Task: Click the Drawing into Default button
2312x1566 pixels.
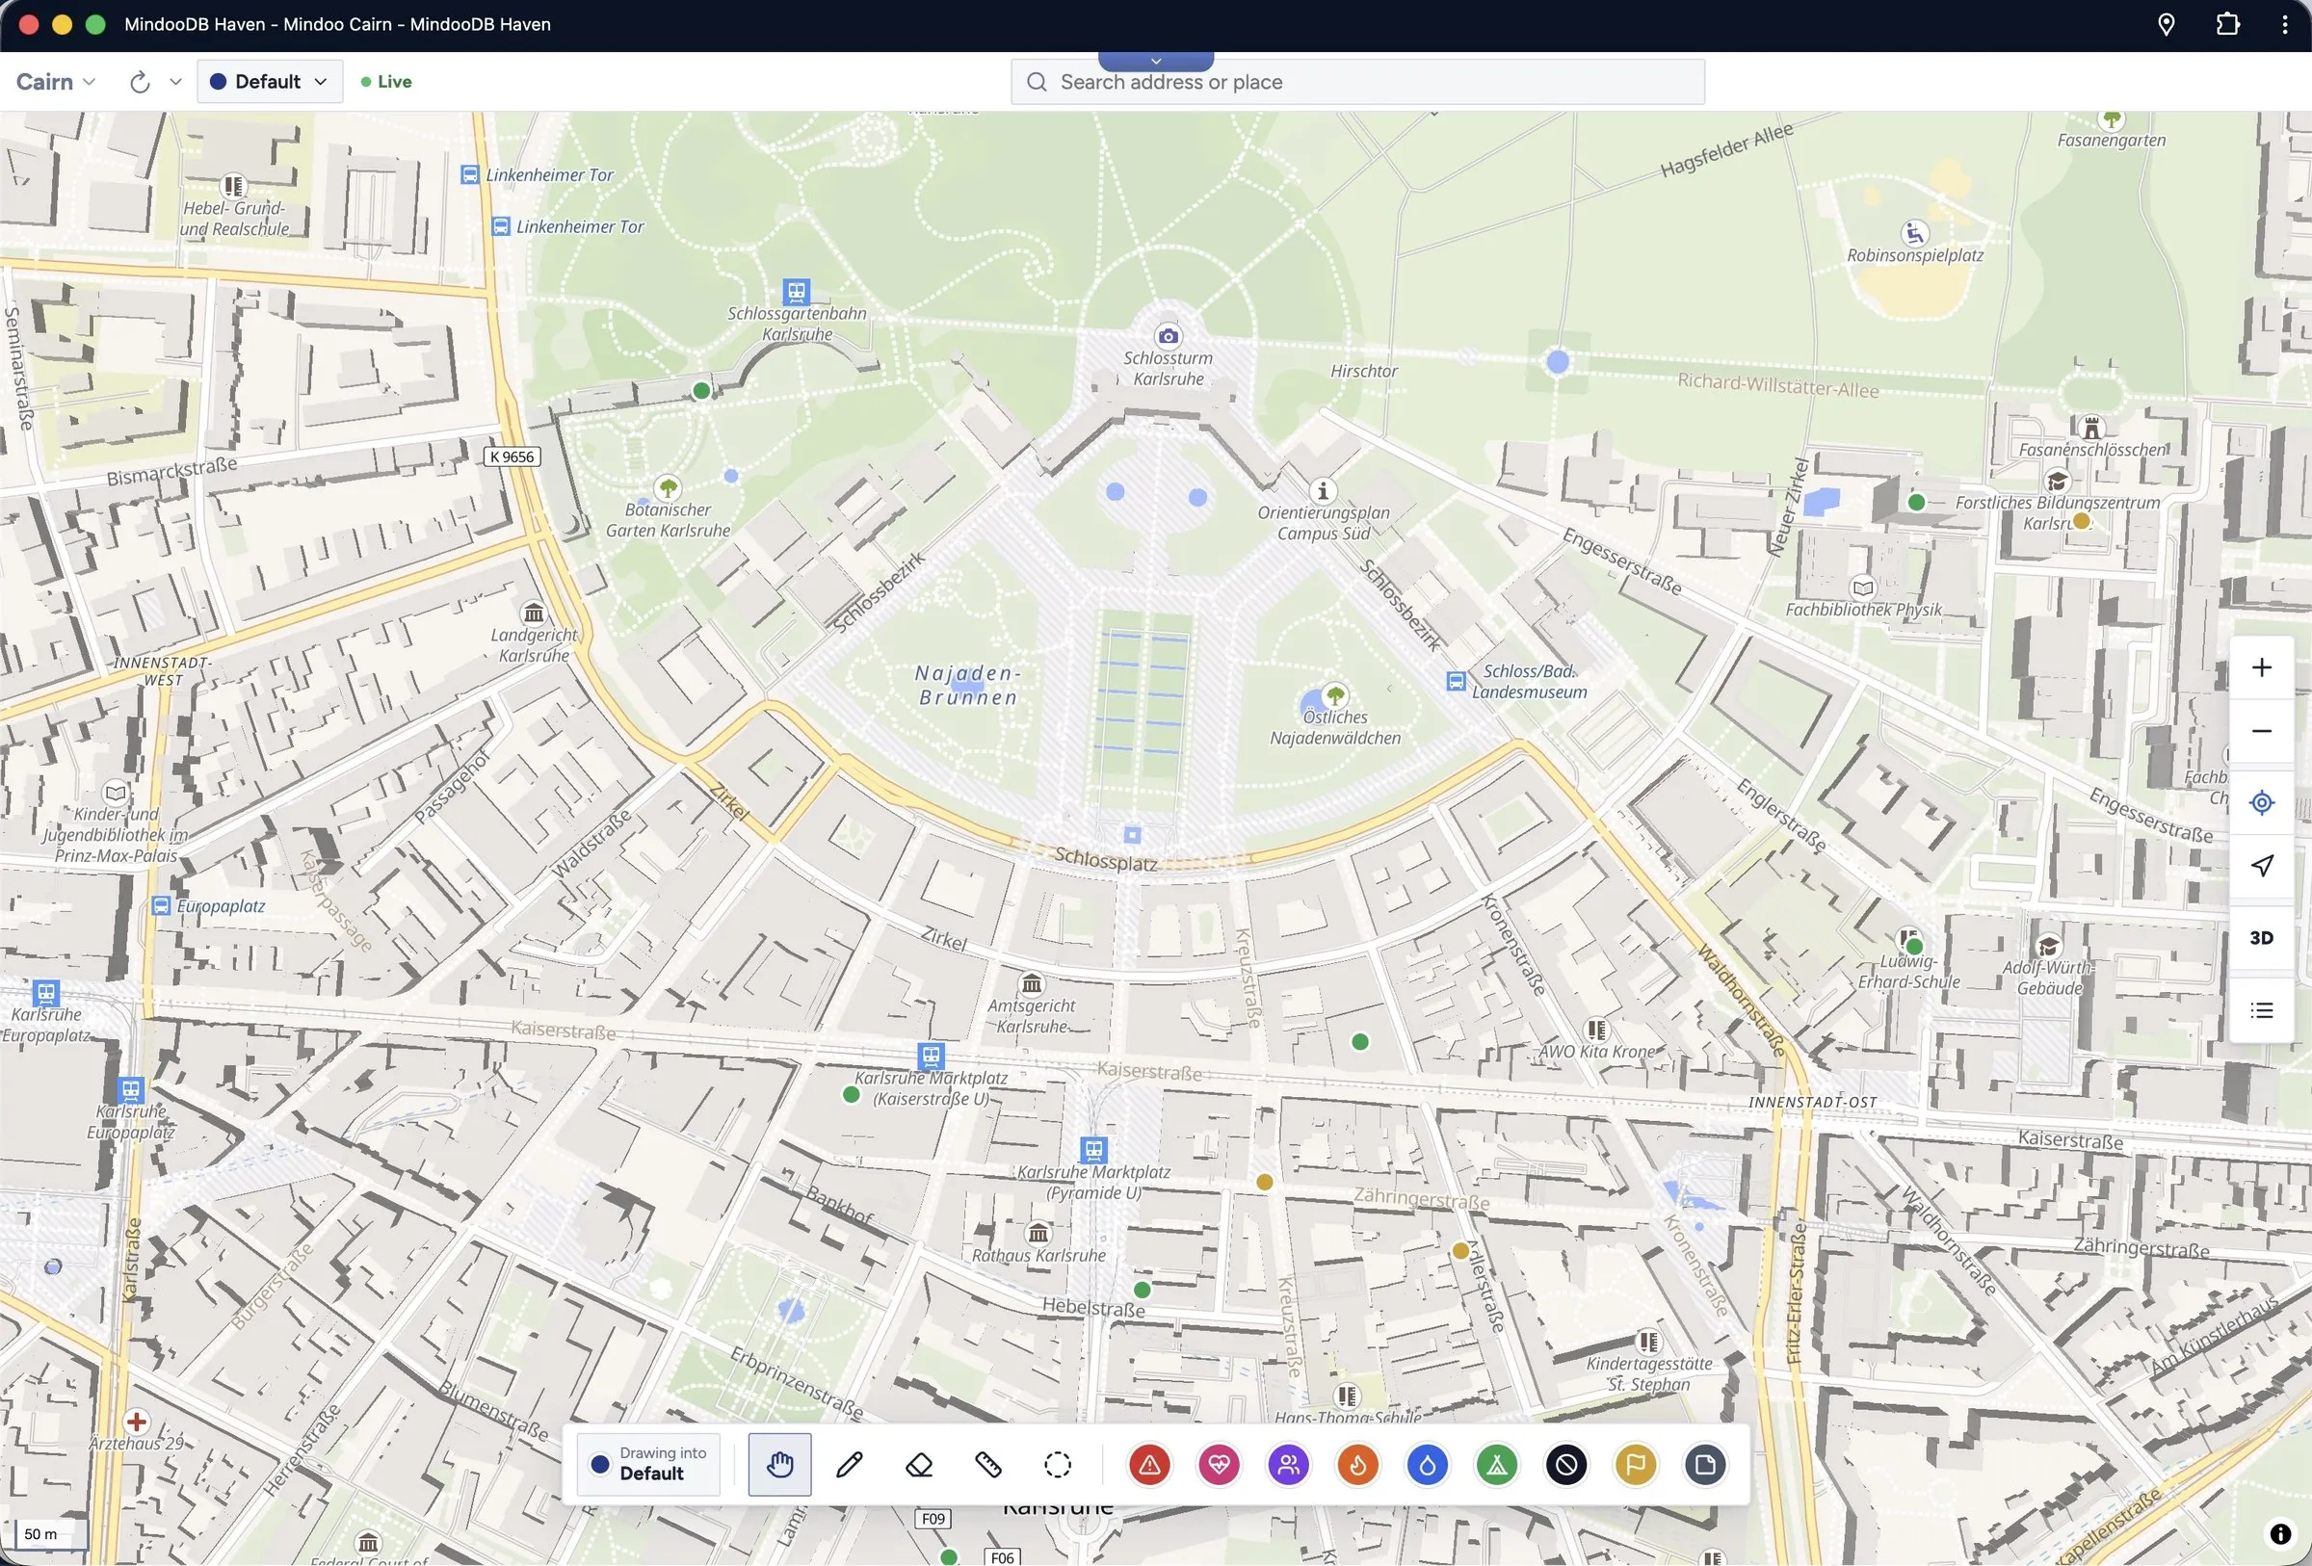Action: pyautogui.click(x=647, y=1464)
